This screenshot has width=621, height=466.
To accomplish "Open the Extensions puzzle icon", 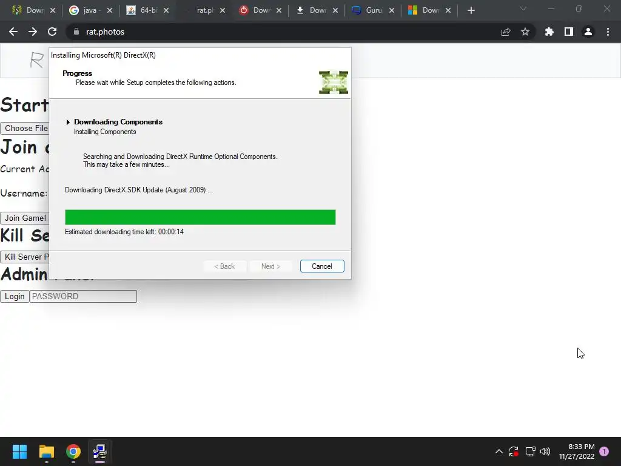I will [549, 32].
